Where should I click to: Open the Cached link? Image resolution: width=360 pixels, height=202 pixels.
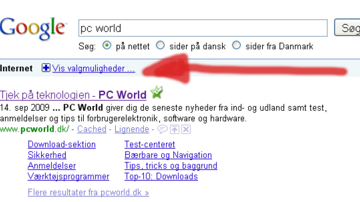(92, 129)
